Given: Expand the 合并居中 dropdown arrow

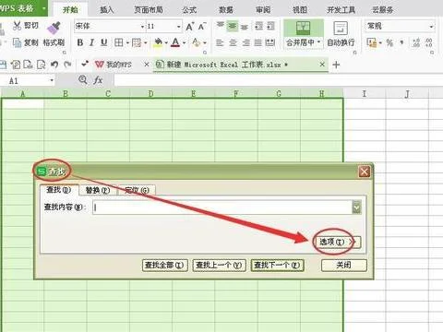Looking at the screenshot, I should click(x=318, y=42).
